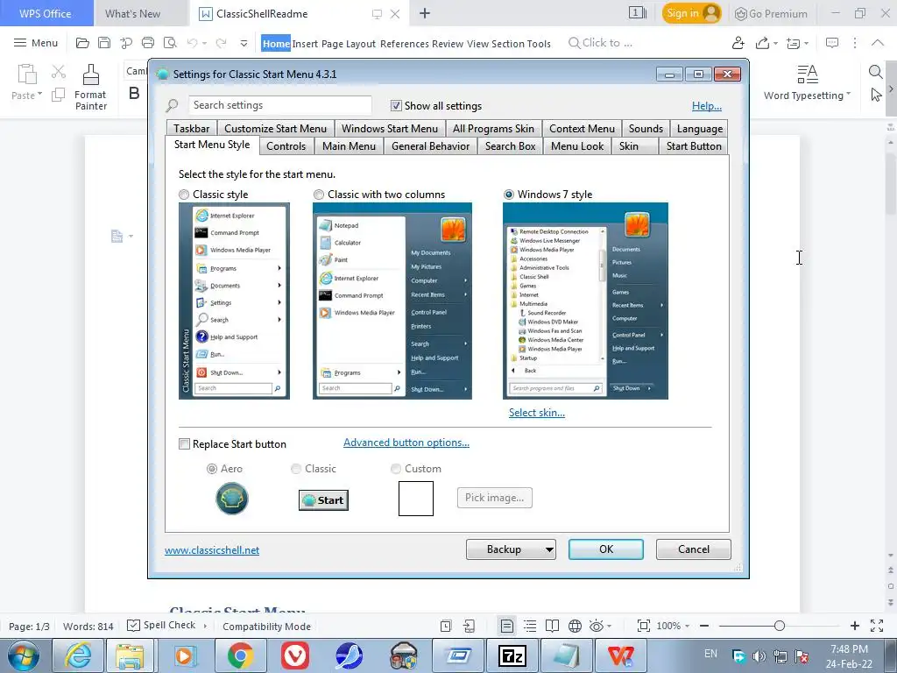Click the volume speaker tray icon
897x673 pixels.
tap(759, 656)
